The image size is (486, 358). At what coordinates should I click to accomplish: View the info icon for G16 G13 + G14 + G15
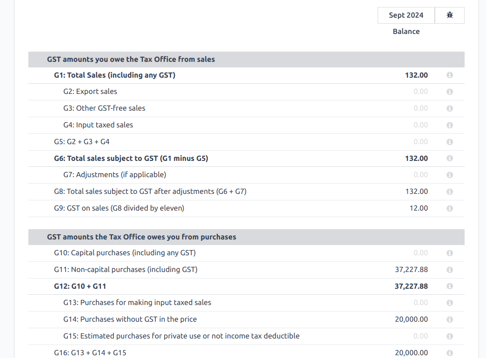pyautogui.click(x=450, y=352)
